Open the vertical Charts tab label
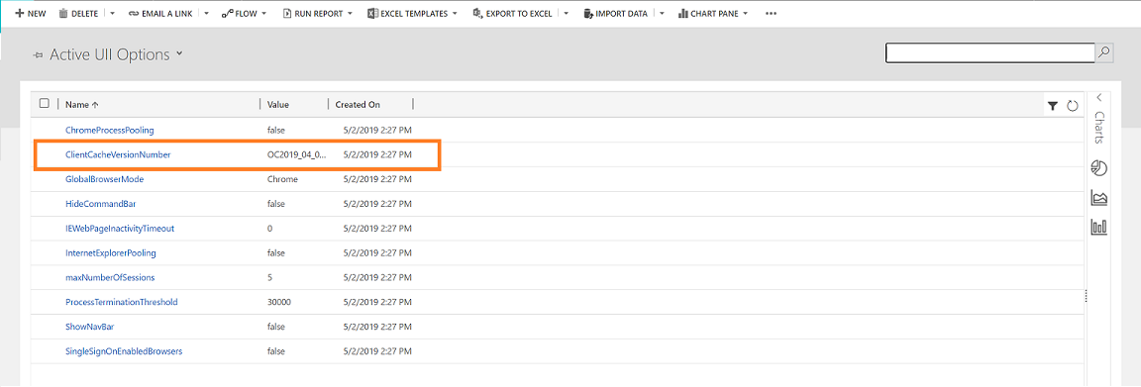Image resolution: width=1141 pixels, height=387 pixels. tap(1098, 128)
